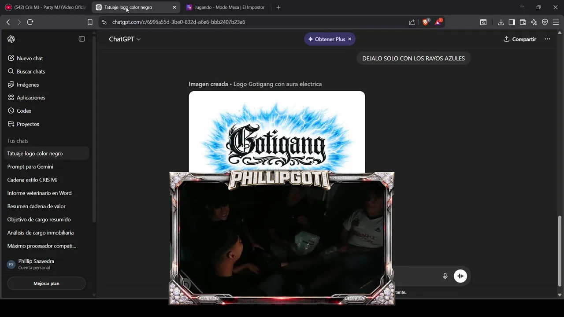The image size is (564, 317).
Task: Click the ChatGPT logo icon in sidebar
Action: (11, 39)
